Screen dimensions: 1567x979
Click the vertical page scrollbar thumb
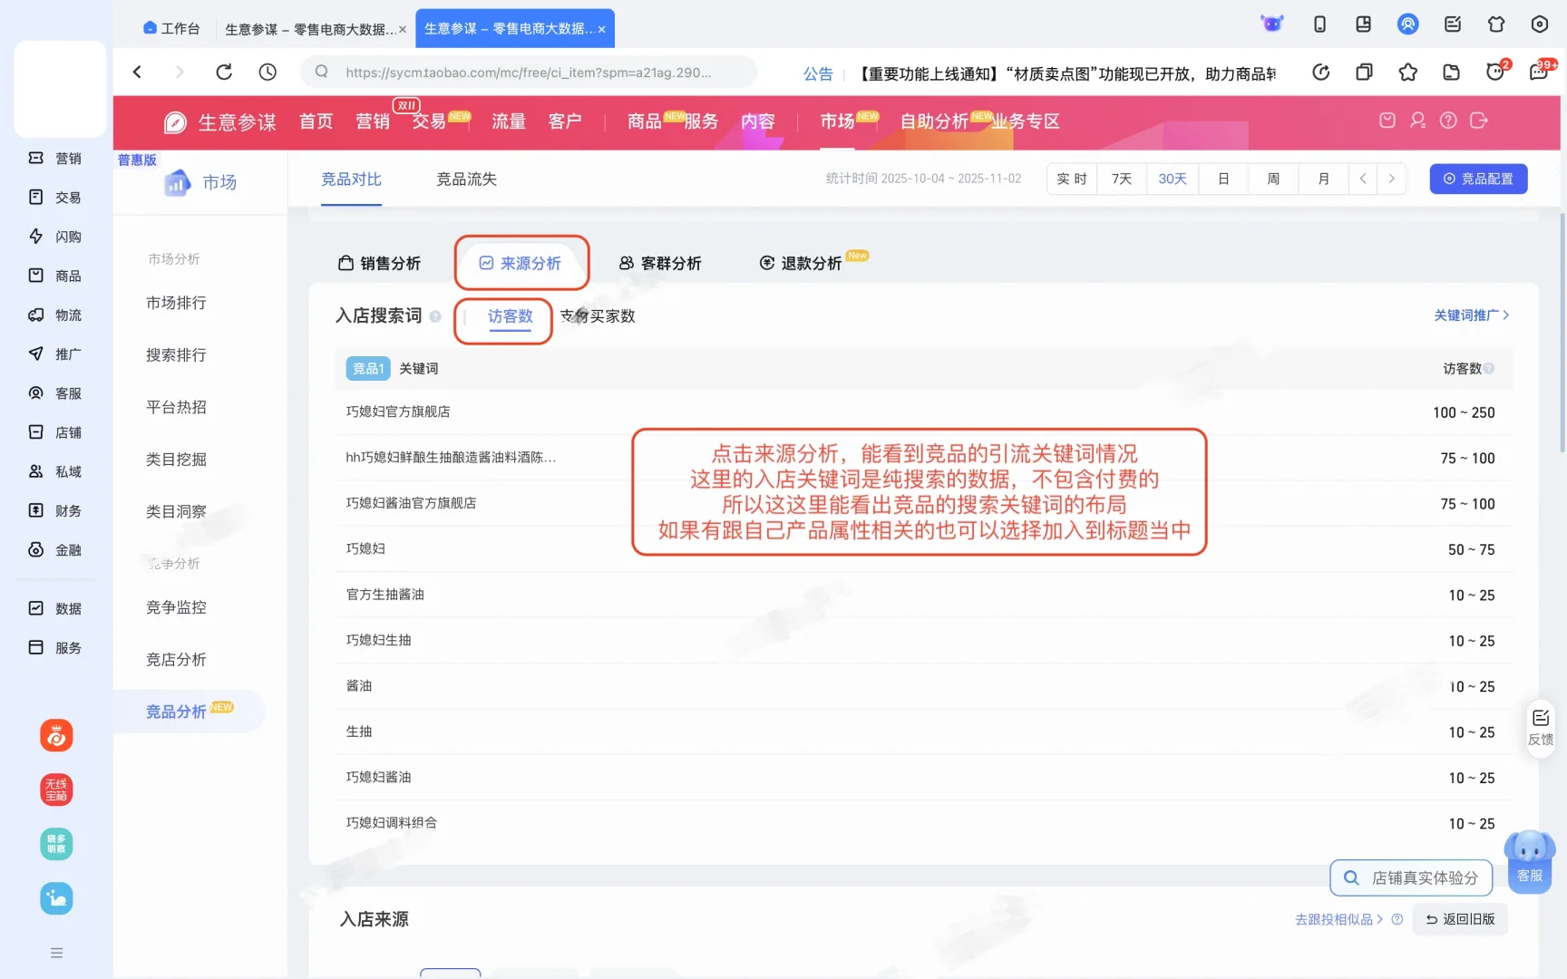coord(1562,332)
